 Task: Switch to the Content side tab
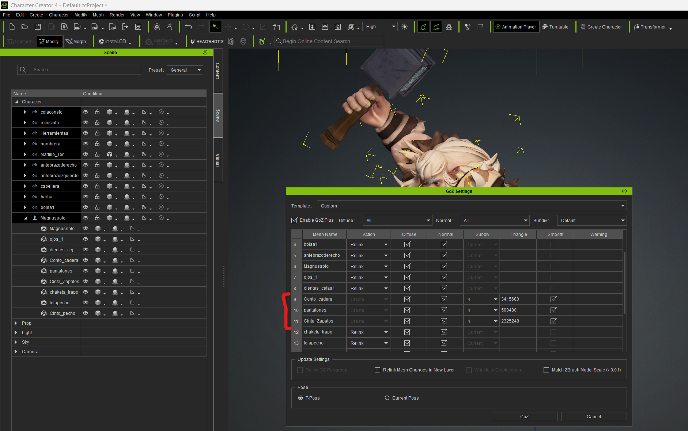pos(218,71)
